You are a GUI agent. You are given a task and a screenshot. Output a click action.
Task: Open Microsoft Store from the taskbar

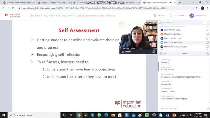tap(120, 115)
